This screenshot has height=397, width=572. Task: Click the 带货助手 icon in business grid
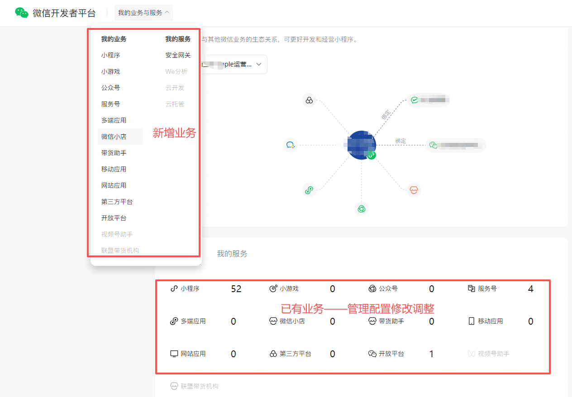tap(372, 321)
